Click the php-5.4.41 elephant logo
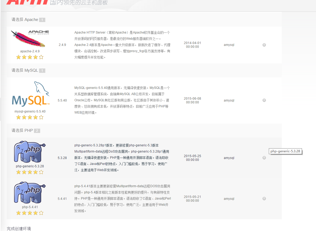The width and height of the screenshot is (316, 231). tap(30, 193)
